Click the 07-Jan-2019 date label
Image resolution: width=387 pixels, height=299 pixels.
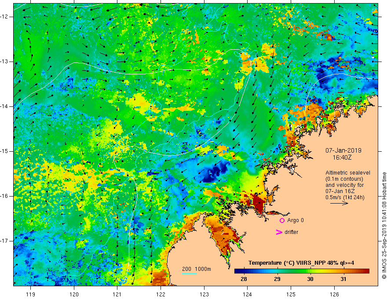click(x=343, y=150)
